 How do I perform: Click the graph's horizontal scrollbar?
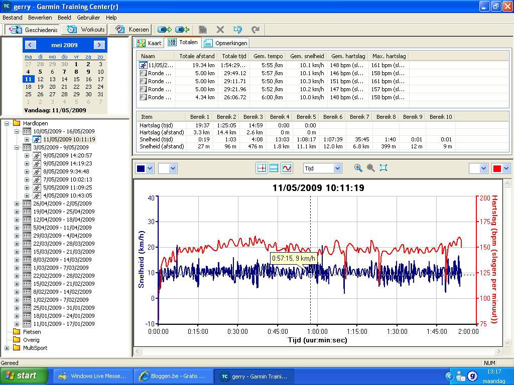318,351
